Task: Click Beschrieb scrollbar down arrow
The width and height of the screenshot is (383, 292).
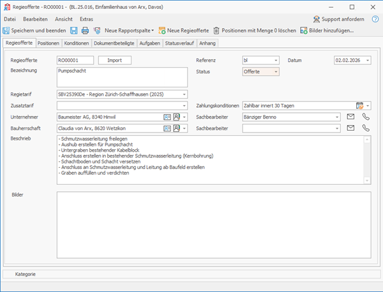Action: coord(367,180)
